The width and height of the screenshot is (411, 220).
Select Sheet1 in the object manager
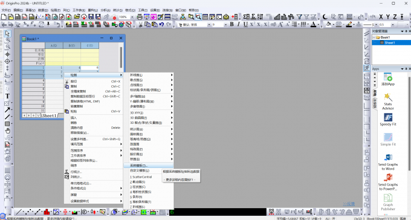coord(389,43)
